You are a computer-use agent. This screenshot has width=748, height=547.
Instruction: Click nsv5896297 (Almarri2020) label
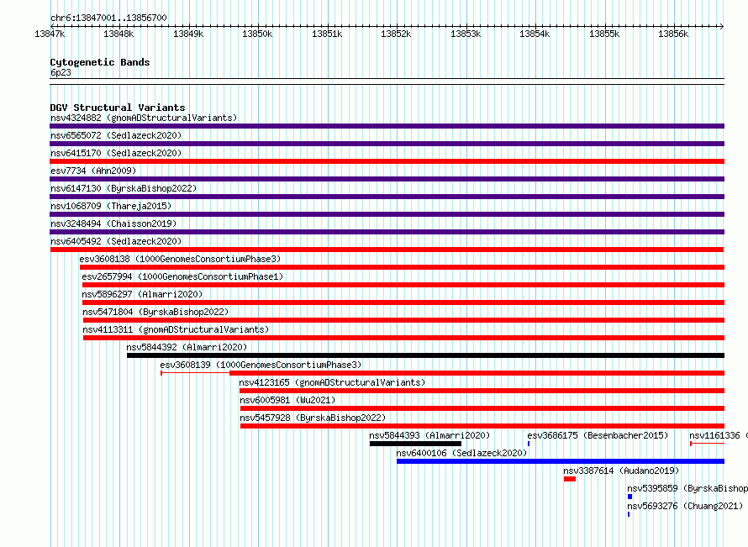coord(142,294)
